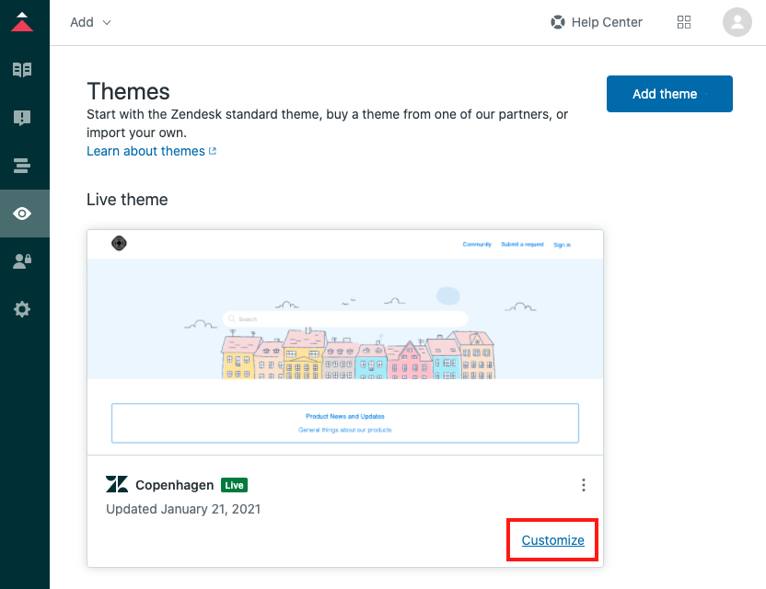Click the Customize link on the Copenhagen theme
766x589 pixels.
552,540
